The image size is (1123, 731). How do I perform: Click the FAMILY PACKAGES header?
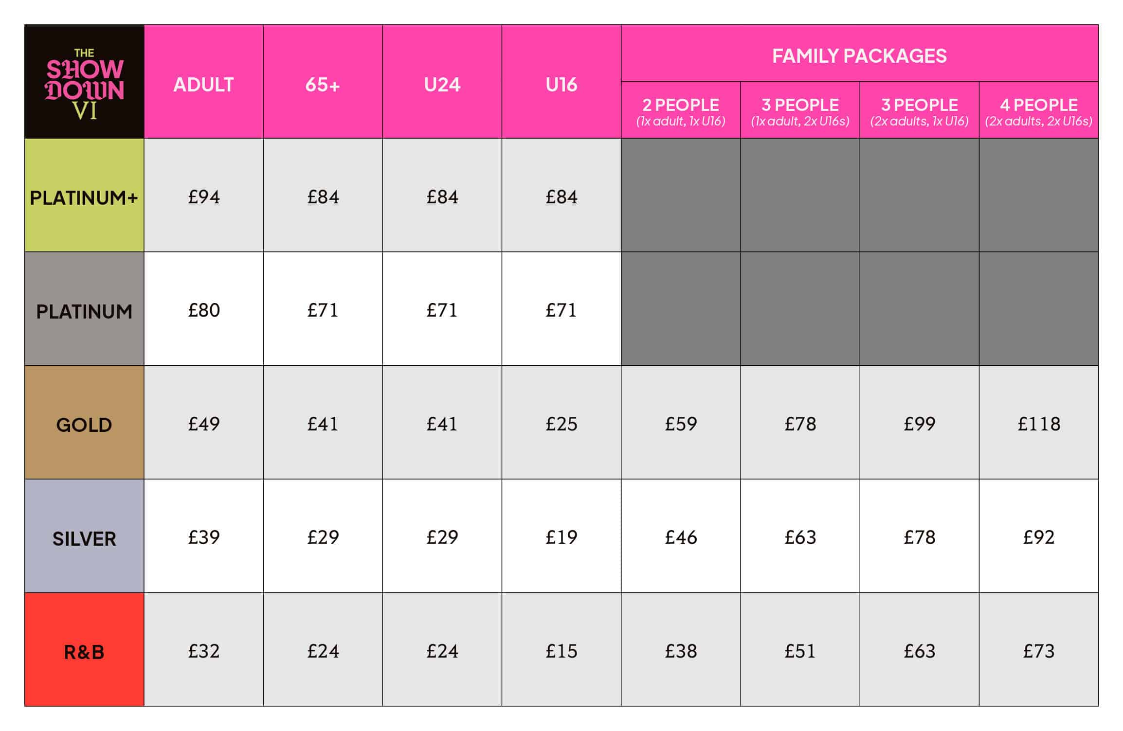[x=859, y=55]
